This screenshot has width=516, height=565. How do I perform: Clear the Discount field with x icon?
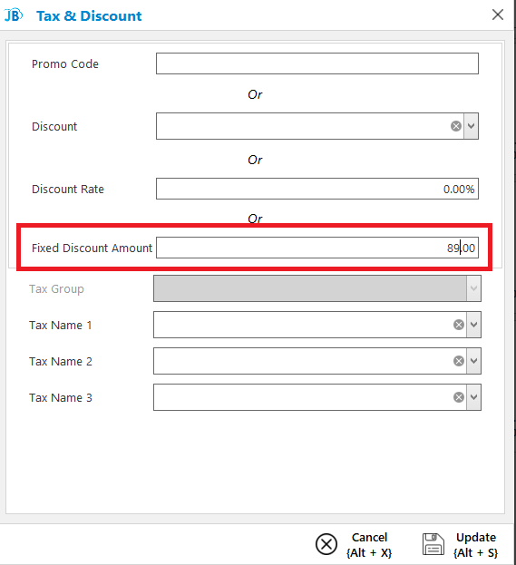(456, 126)
